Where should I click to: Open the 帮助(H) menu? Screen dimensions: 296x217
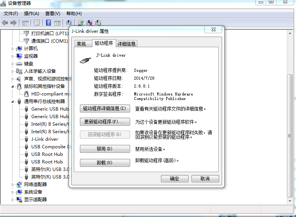[74, 14]
